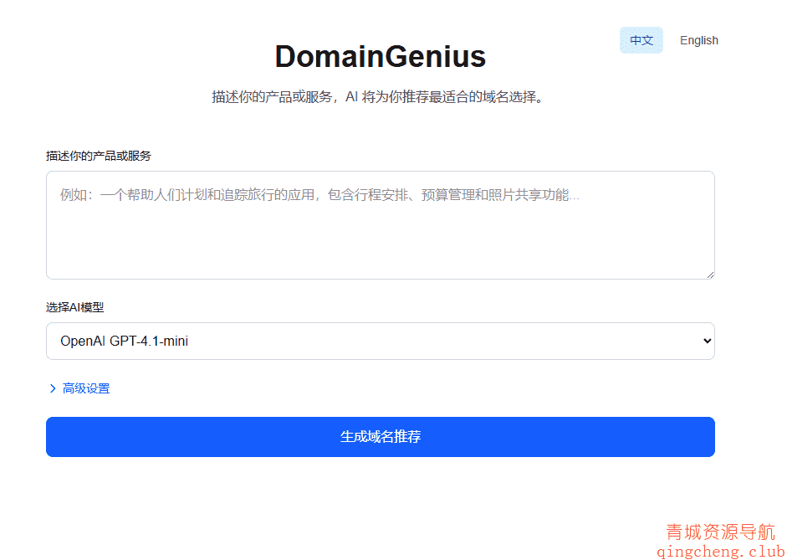Click the 选择AI模型 label above the dropdown
787x560 pixels.
[75, 307]
